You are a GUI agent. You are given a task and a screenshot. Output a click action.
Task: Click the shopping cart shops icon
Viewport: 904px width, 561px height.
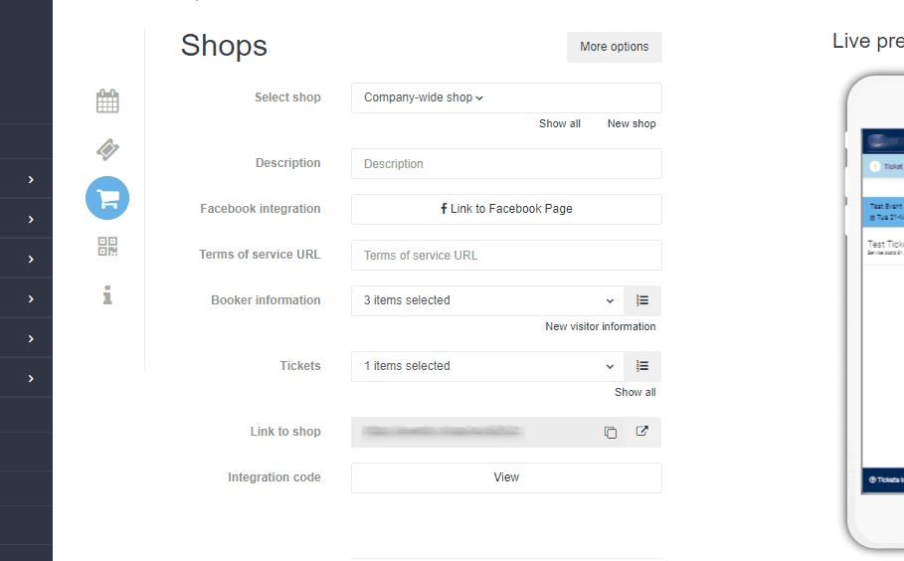(107, 198)
